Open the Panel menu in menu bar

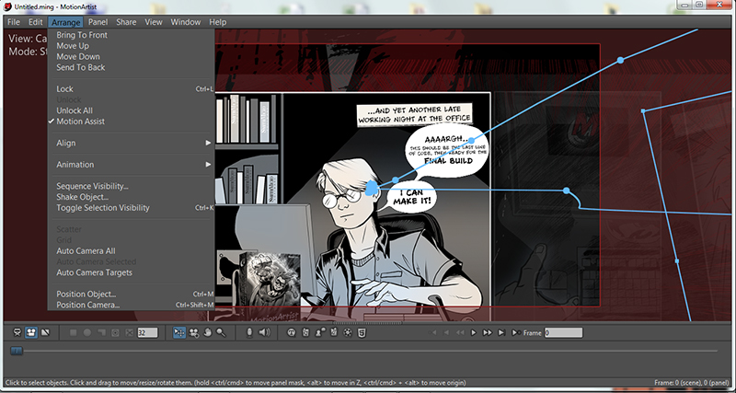tap(98, 21)
